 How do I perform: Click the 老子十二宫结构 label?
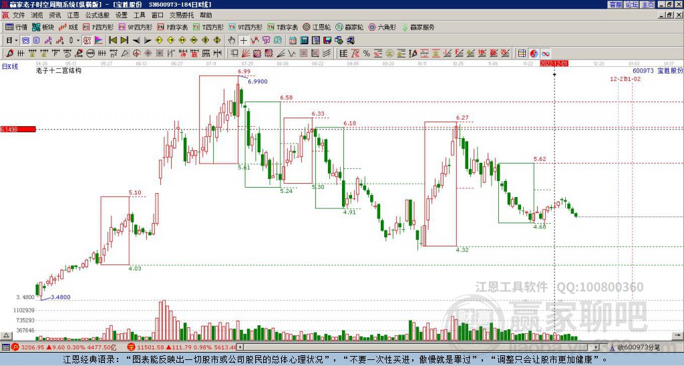point(59,70)
